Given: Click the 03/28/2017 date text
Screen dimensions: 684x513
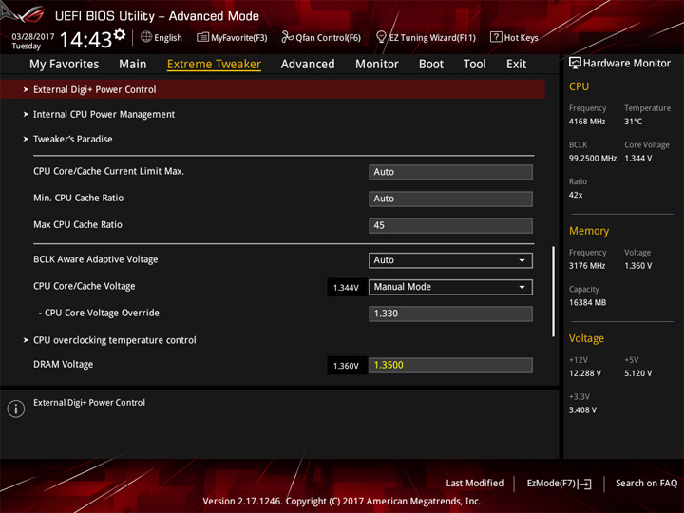Looking at the screenshot, I should click(x=33, y=37).
